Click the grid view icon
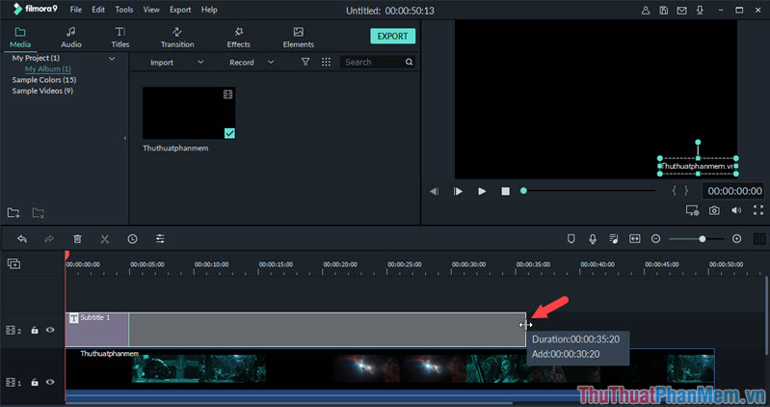The image size is (770, 407). pos(326,62)
